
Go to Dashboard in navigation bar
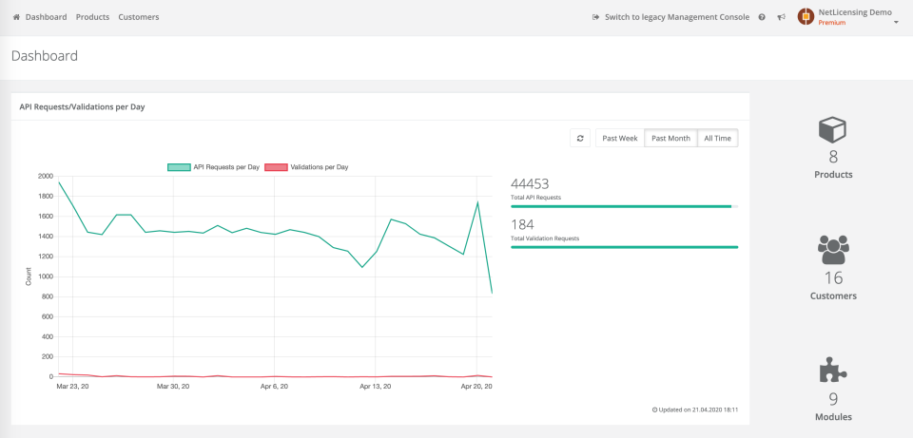[46, 17]
